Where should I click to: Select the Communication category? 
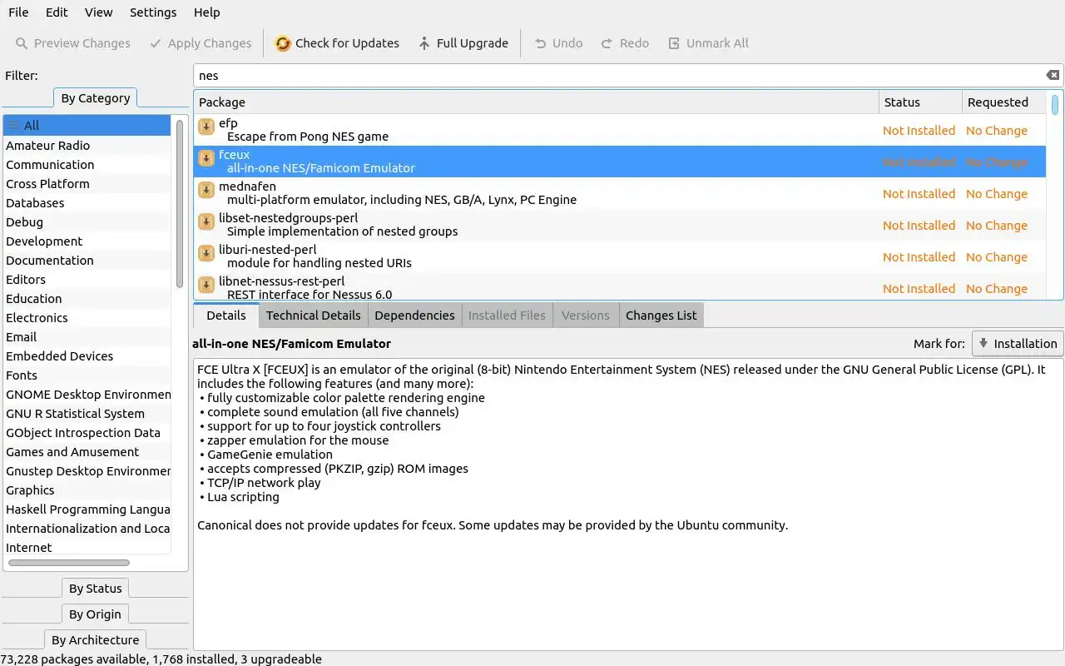[x=87, y=165]
